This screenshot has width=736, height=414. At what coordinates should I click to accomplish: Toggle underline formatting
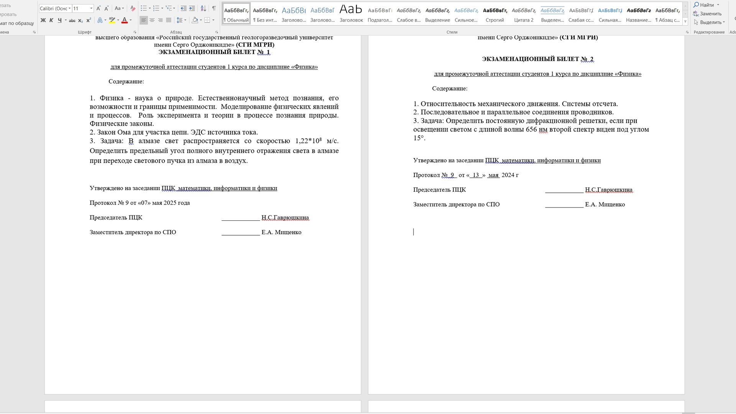point(60,20)
